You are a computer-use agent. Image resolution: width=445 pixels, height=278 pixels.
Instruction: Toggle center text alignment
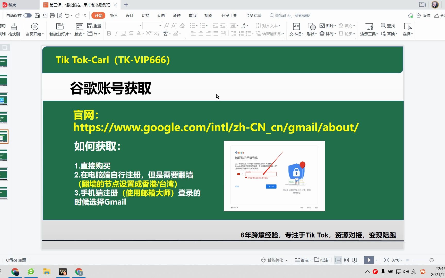pyautogui.click(x=201, y=33)
